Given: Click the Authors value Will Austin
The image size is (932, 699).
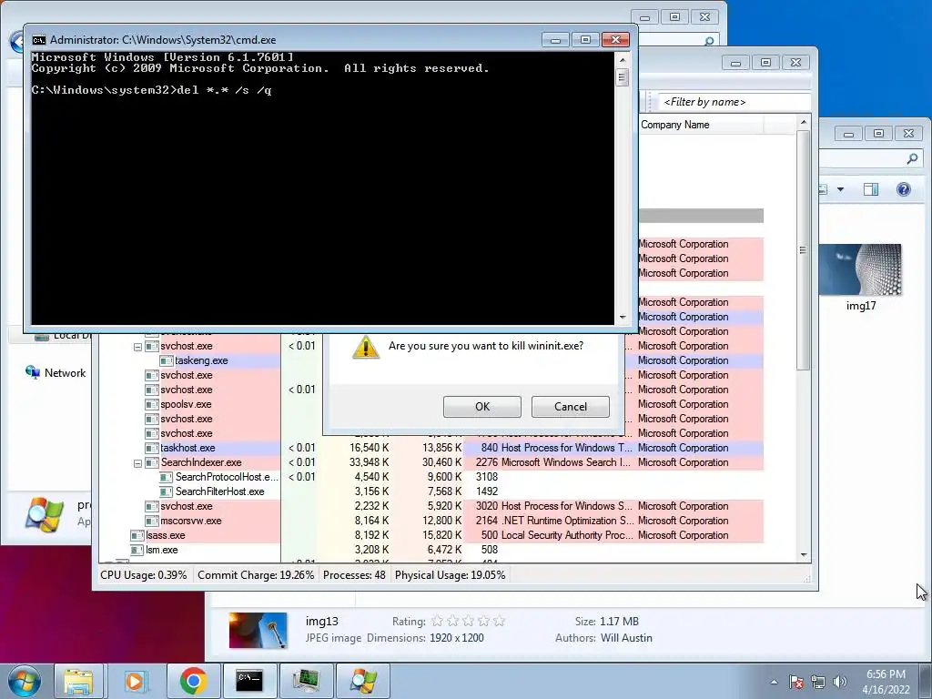Looking at the screenshot, I should click(626, 638).
